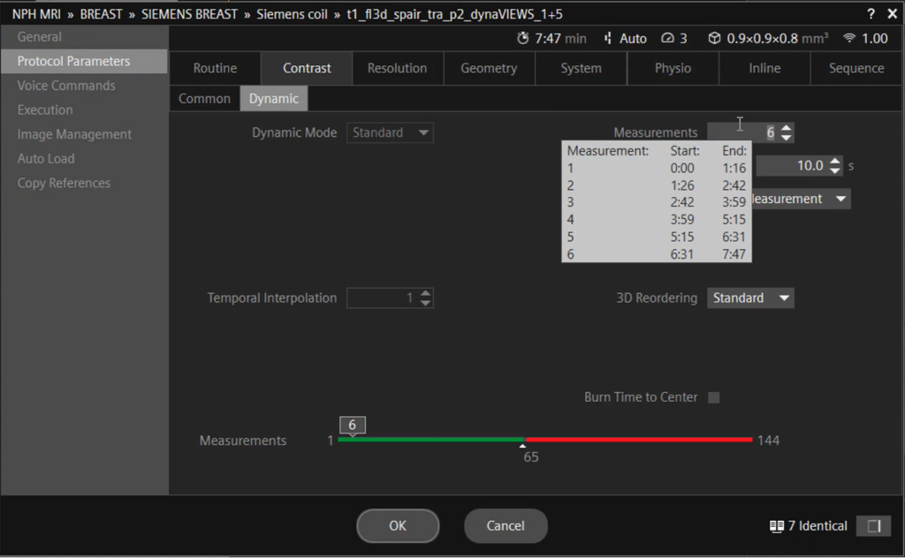Click the Measurements slider handle labeled 6

tap(352, 426)
